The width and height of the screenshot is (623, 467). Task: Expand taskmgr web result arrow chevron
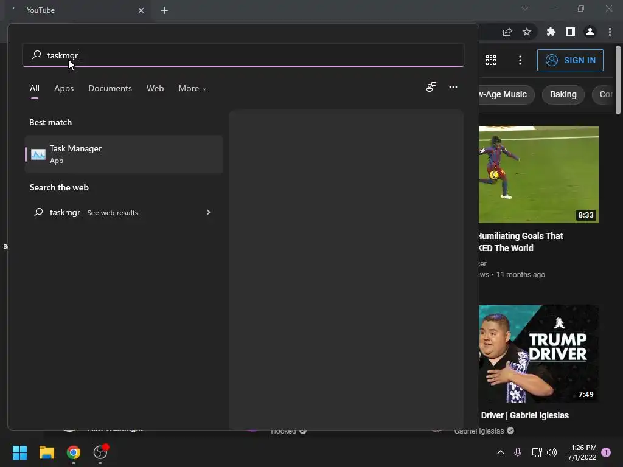click(208, 212)
